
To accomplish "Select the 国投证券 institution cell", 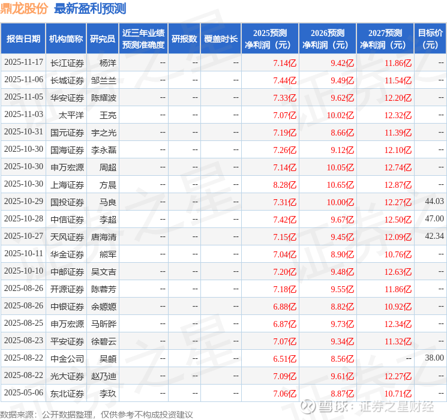I will tap(67, 202).
